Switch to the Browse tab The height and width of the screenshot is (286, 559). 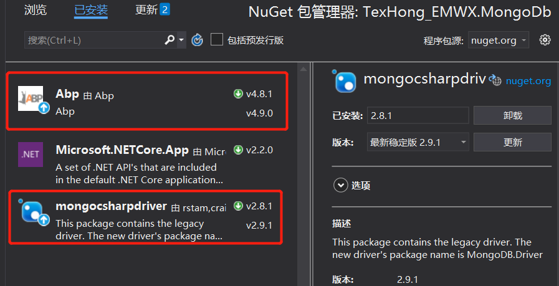tap(36, 11)
